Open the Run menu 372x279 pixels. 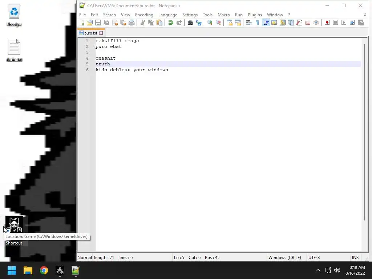pyautogui.click(x=239, y=15)
